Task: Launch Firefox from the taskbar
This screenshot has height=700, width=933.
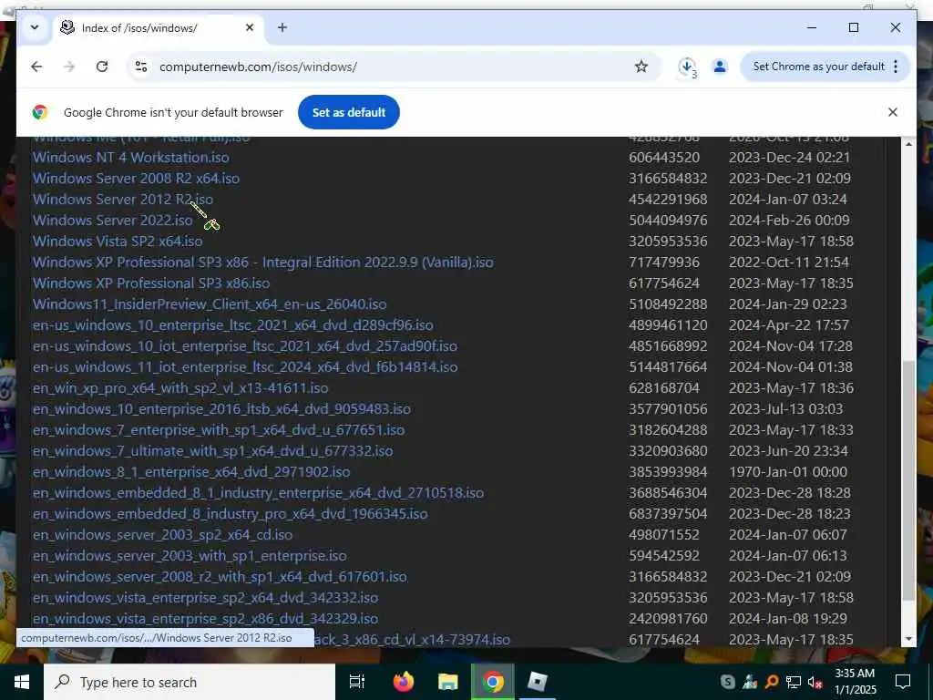Action: [x=404, y=682]
